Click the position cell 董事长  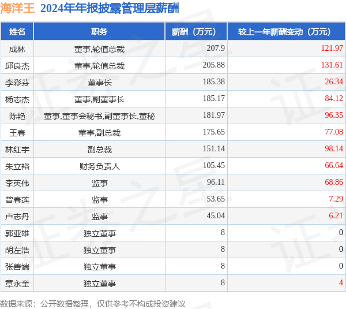(x=100, y=83)
